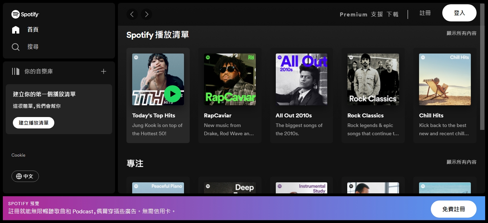The width and height of the screenshot is (488, 223).
Task: Open the Rock Classics cover image
Action: coord(373,79)
